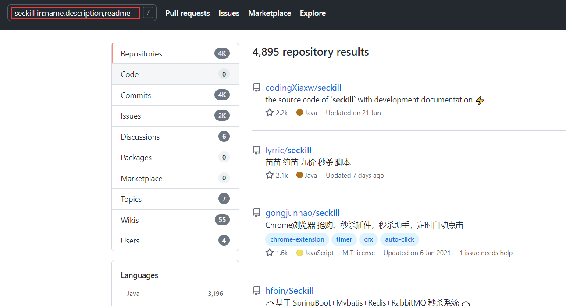Image resolution: width=566 pixels, height=306 pixels.
Task: Click Updated on 6 Jan 2021 text
Action: pyautogui.click(x=417, y=253)
